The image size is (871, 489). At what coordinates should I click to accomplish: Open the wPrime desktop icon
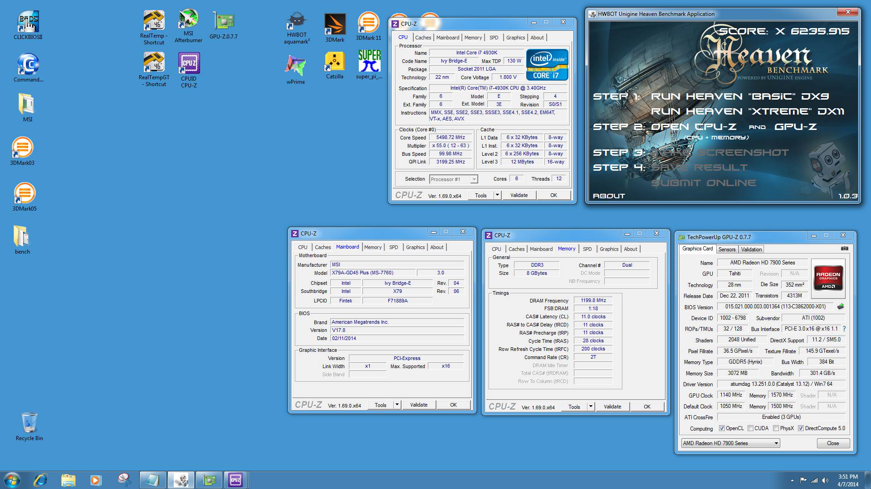tap(295, 70)
